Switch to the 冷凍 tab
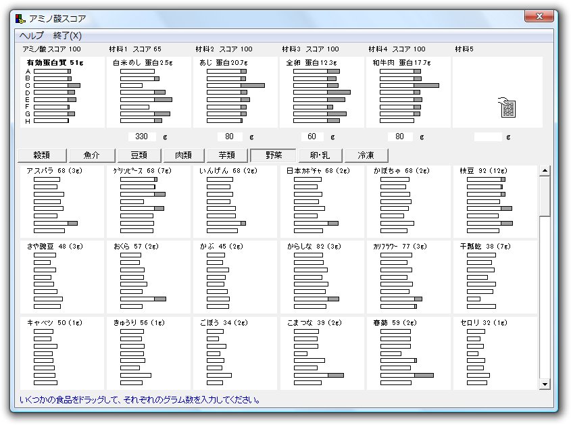This screenshot has width=571, height=425. coord(366,155)
